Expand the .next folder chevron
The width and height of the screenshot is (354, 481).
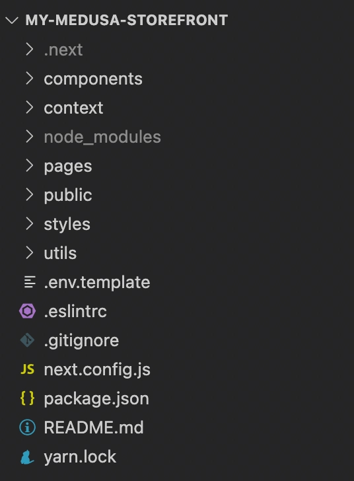[x=30, y=50]
